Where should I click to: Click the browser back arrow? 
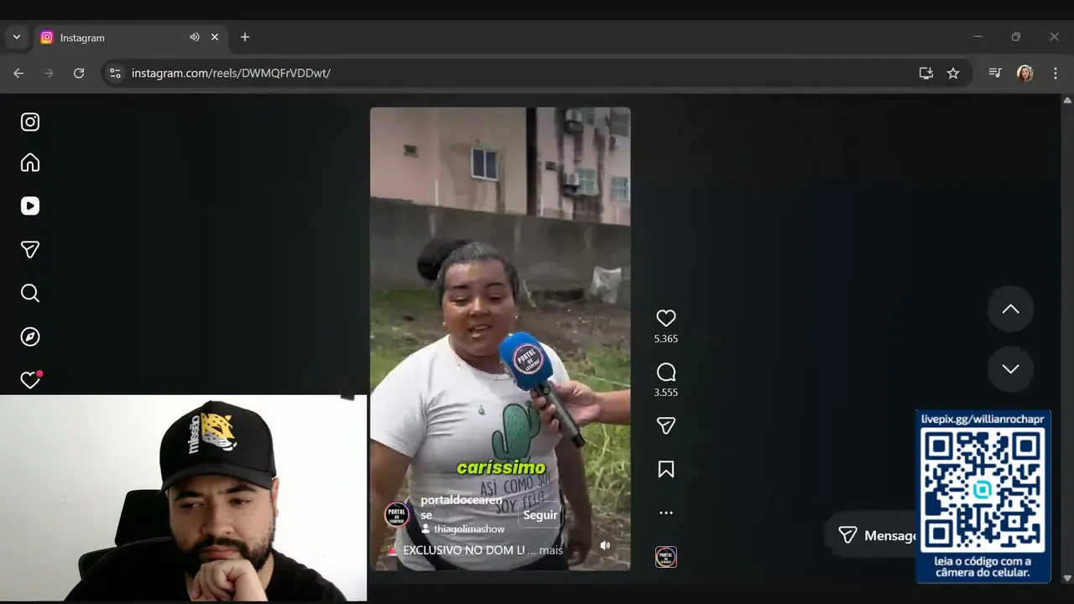(x=18, y=73)
